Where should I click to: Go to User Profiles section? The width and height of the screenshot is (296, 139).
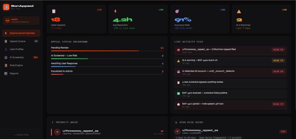click(21, 49)
